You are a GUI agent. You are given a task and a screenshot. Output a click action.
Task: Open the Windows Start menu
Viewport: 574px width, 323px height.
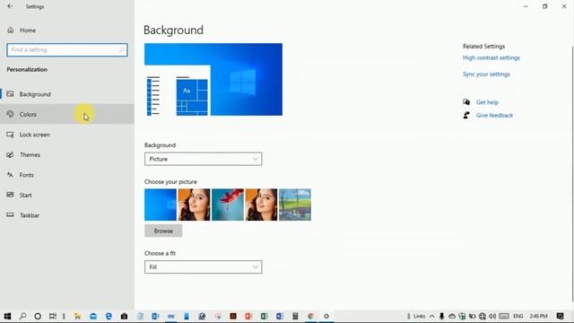pyautogui.click(x=7, y=316)
